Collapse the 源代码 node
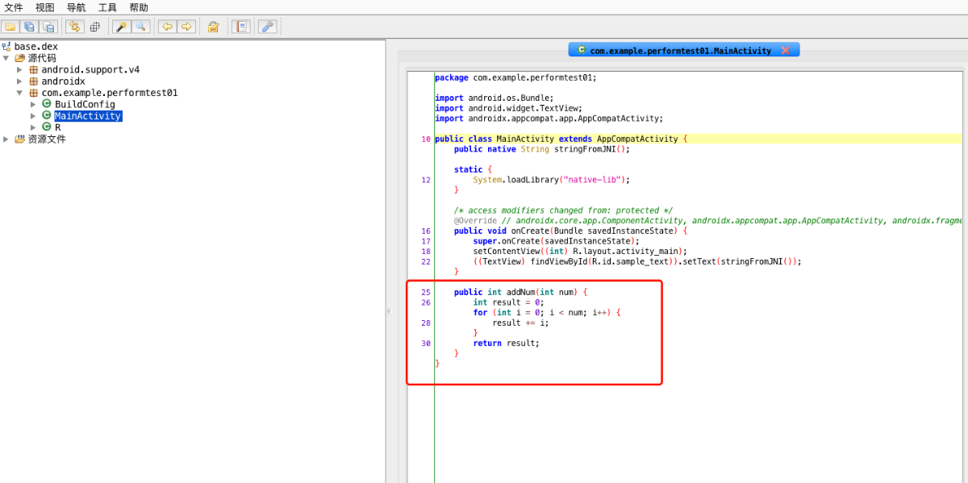The image size is (968, 483). (x=6, y=58)
